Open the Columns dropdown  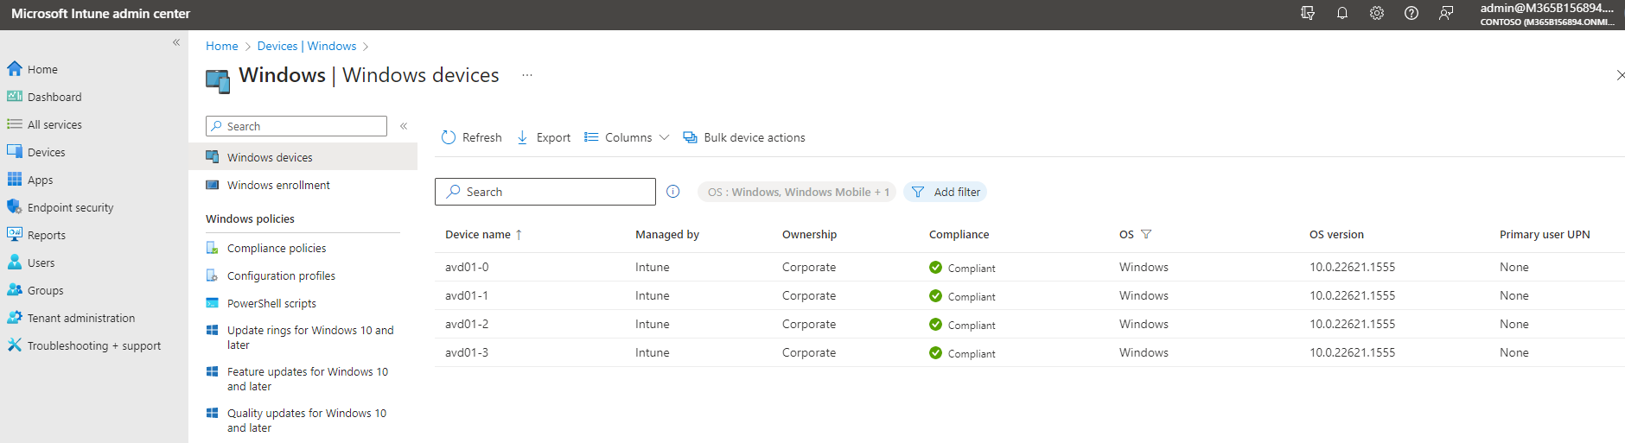click(627, 137)
